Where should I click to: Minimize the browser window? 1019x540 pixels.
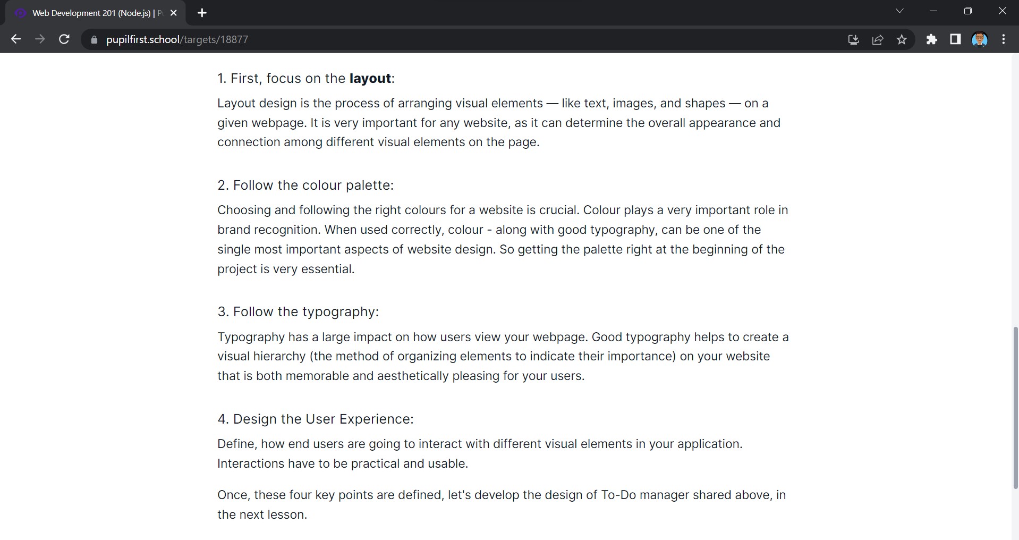point(934,11)
